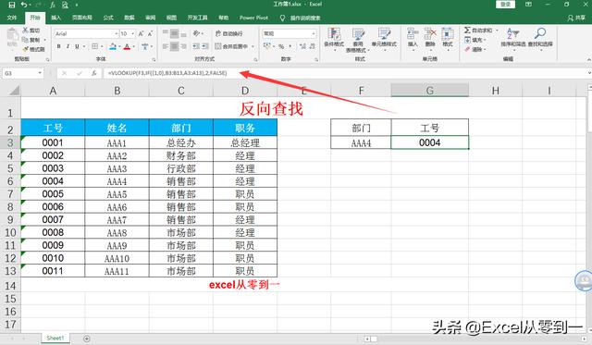The width and height of the screenshot is (592, 345).
Task: Switch to 页面布局 tab
Action: 82,18
